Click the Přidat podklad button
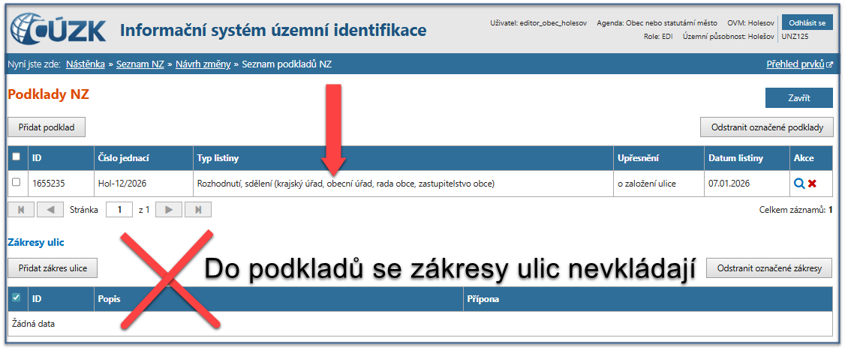Screen dimensions: 845x350 pyautogui.click(x=47, y=127)
